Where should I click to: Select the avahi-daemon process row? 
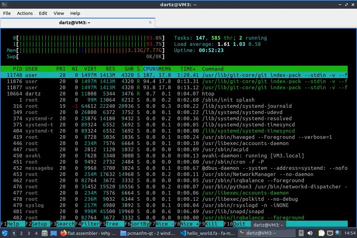[174, 156]
